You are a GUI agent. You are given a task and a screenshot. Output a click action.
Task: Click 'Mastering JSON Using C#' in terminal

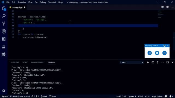coord(38,88)
